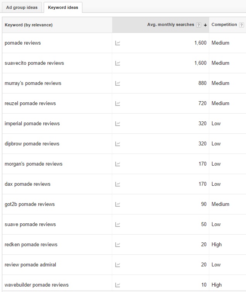Show trend graph for murray's pomade reviews

[118, 83]
